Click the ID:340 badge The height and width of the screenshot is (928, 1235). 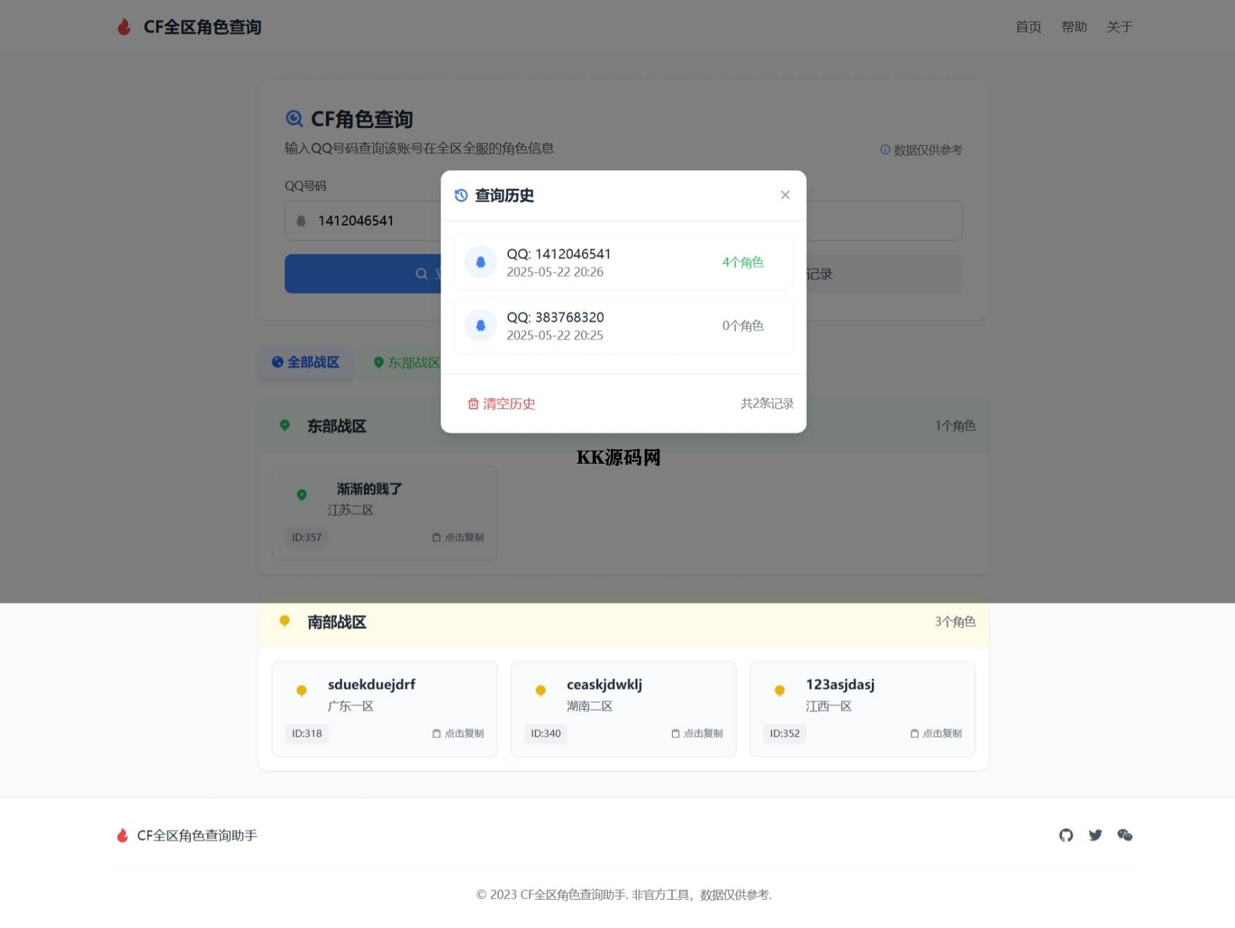tap(546, 733)
